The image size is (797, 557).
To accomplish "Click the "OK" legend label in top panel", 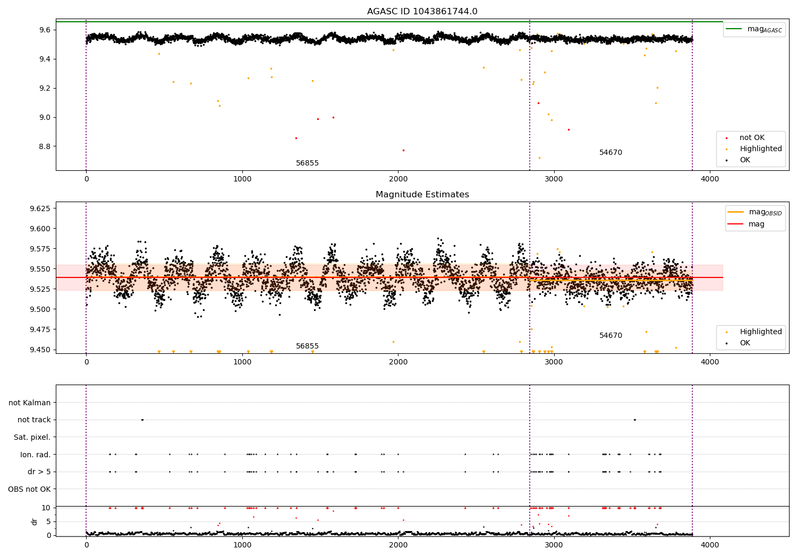I will point(745,160).
